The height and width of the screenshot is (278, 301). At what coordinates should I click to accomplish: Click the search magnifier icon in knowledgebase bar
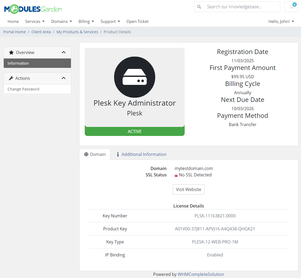pos(199,7)
